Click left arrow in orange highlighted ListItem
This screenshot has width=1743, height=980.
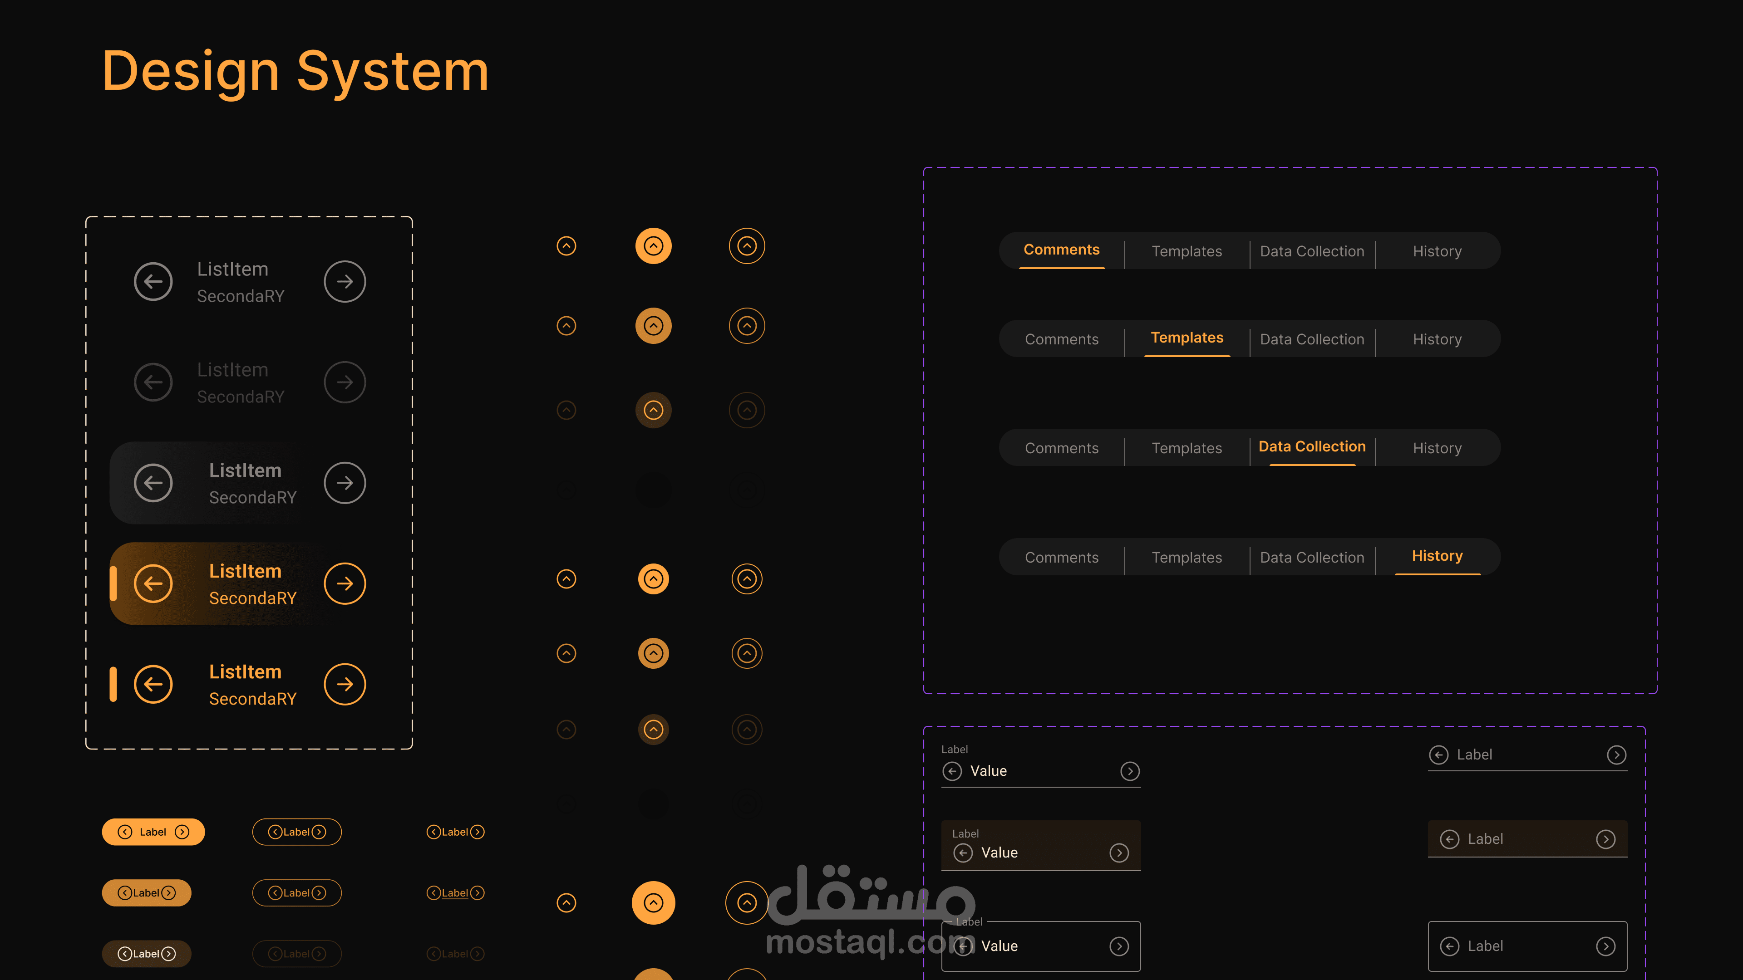[x=153, y=583]
